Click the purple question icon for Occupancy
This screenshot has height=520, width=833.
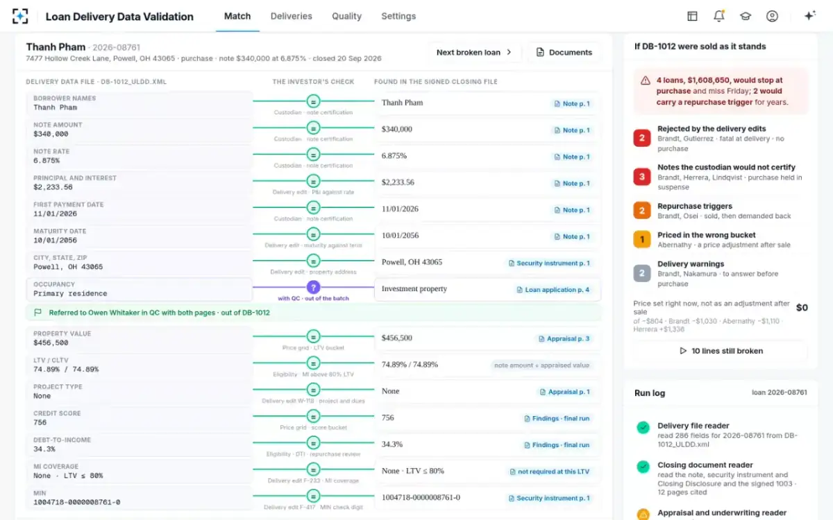313,287
